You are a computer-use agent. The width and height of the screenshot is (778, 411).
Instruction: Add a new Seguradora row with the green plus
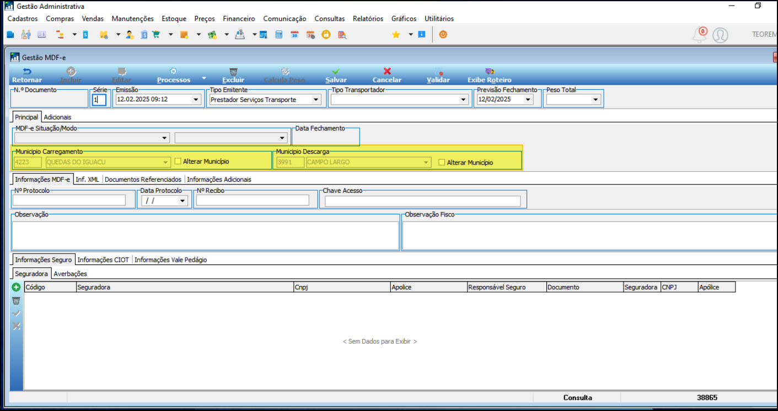(17, 287)
